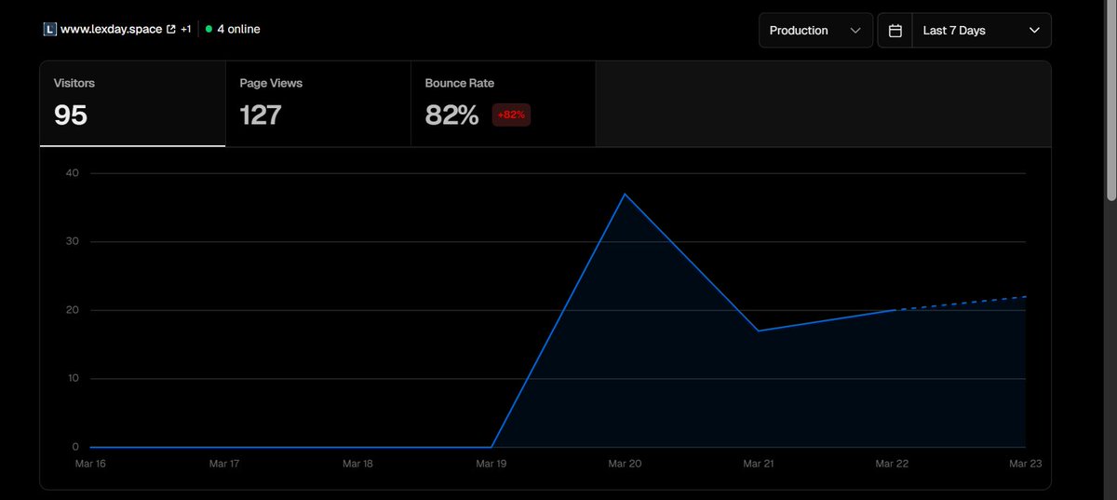Click the +82% bounce rate change badge
This screenshot has height=500, width=1117.
(511, 115)
